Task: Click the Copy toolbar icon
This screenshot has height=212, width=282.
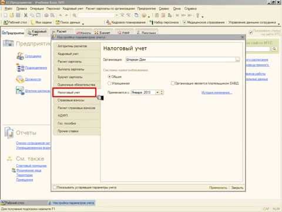Action: [32, 15]
